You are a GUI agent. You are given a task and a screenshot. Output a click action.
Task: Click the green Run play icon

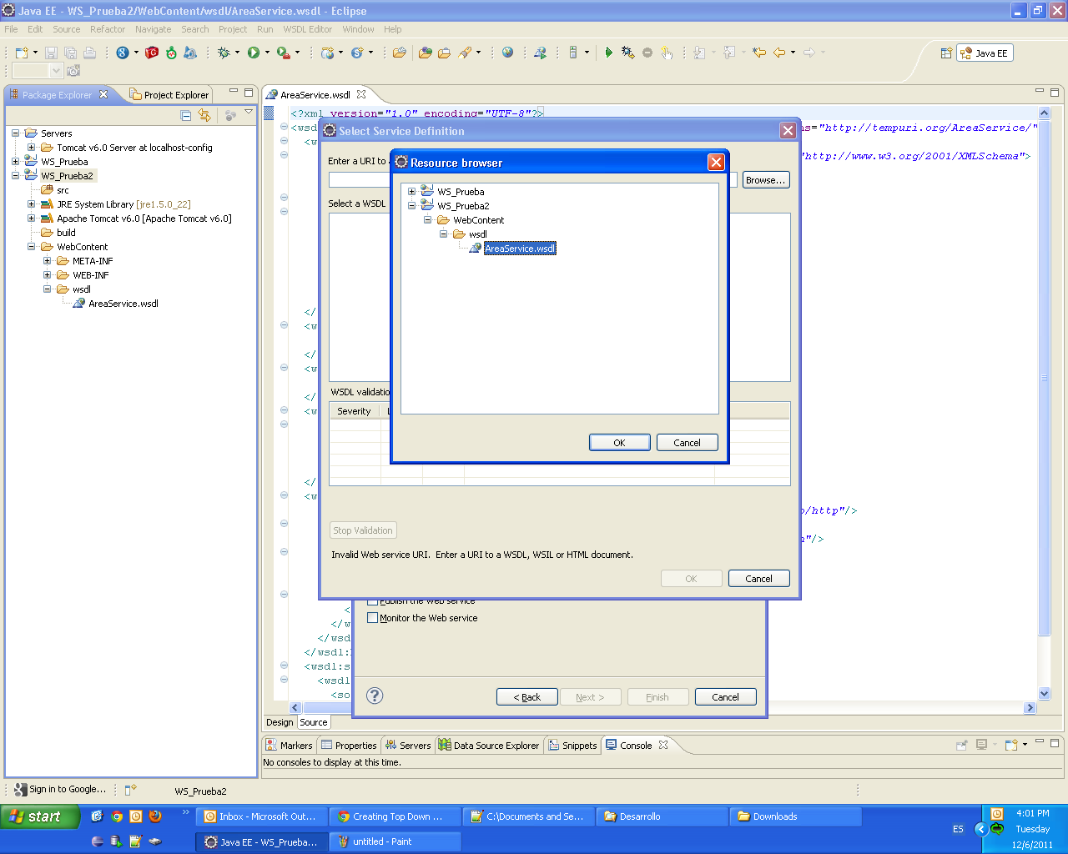[x=254, y=53]
